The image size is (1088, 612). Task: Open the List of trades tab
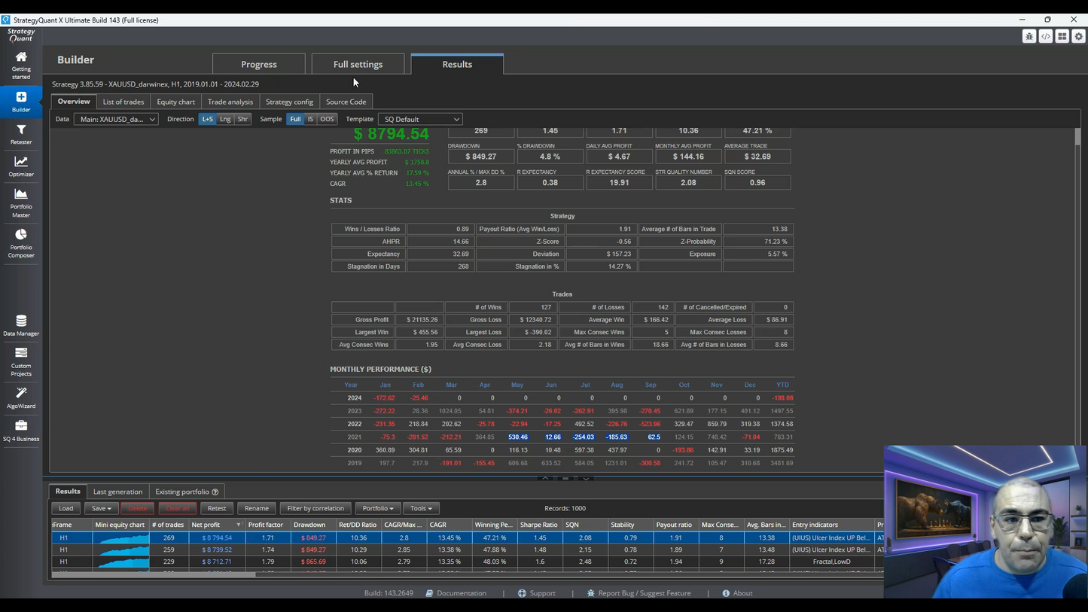[123, 102]
